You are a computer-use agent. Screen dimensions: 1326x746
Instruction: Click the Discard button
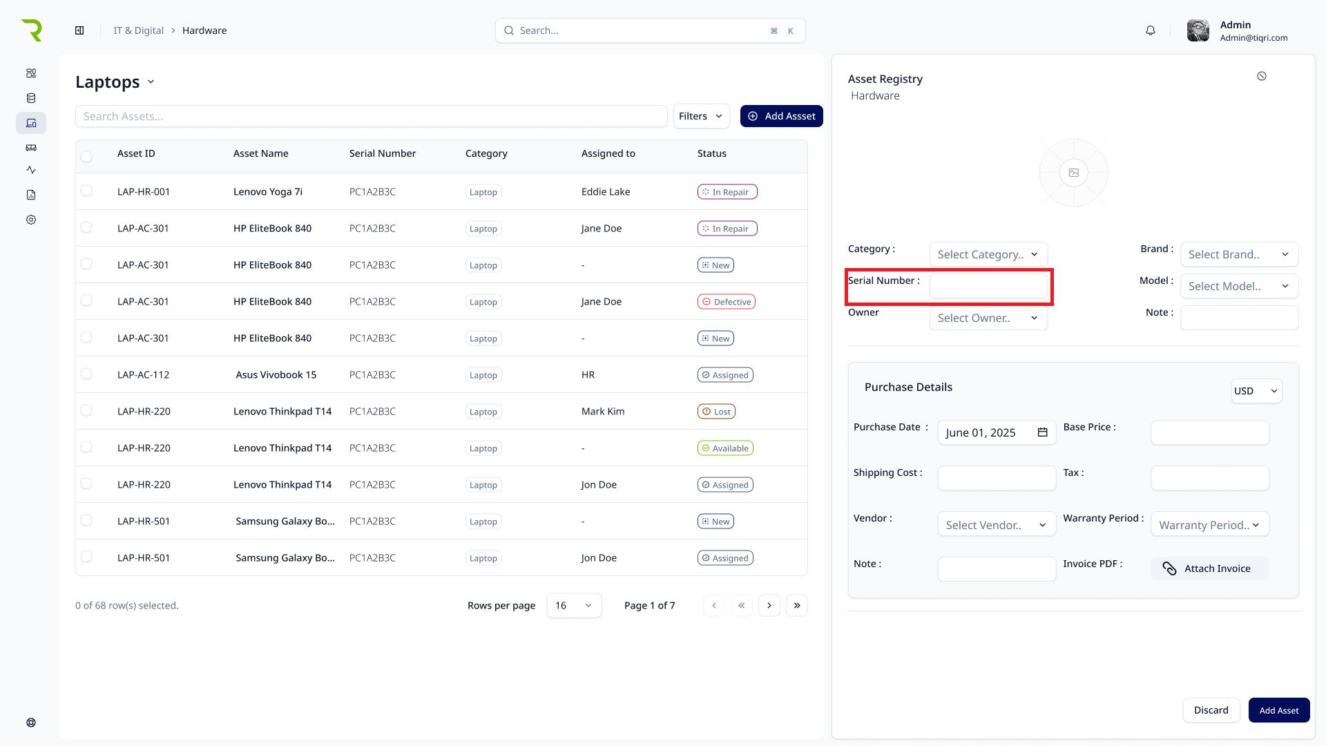1211,710
